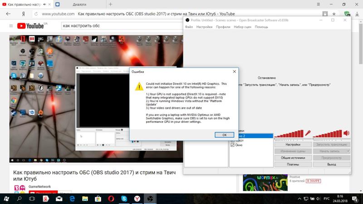The height and width of the screenshot is (204, 363).
Task: Click the Yandex Я home button
Action: point(24,14)
